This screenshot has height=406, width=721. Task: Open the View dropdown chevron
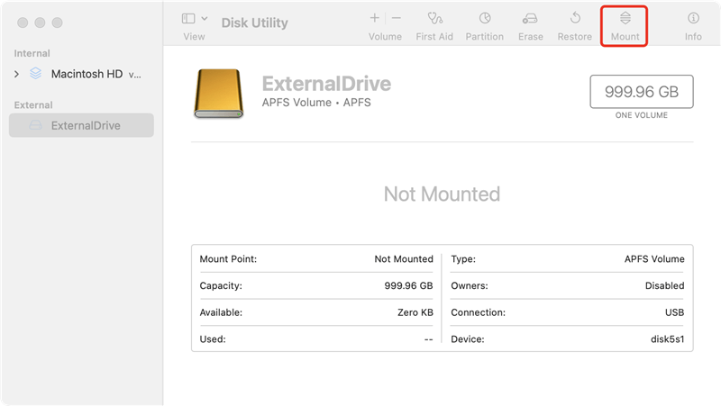[205, 18]
